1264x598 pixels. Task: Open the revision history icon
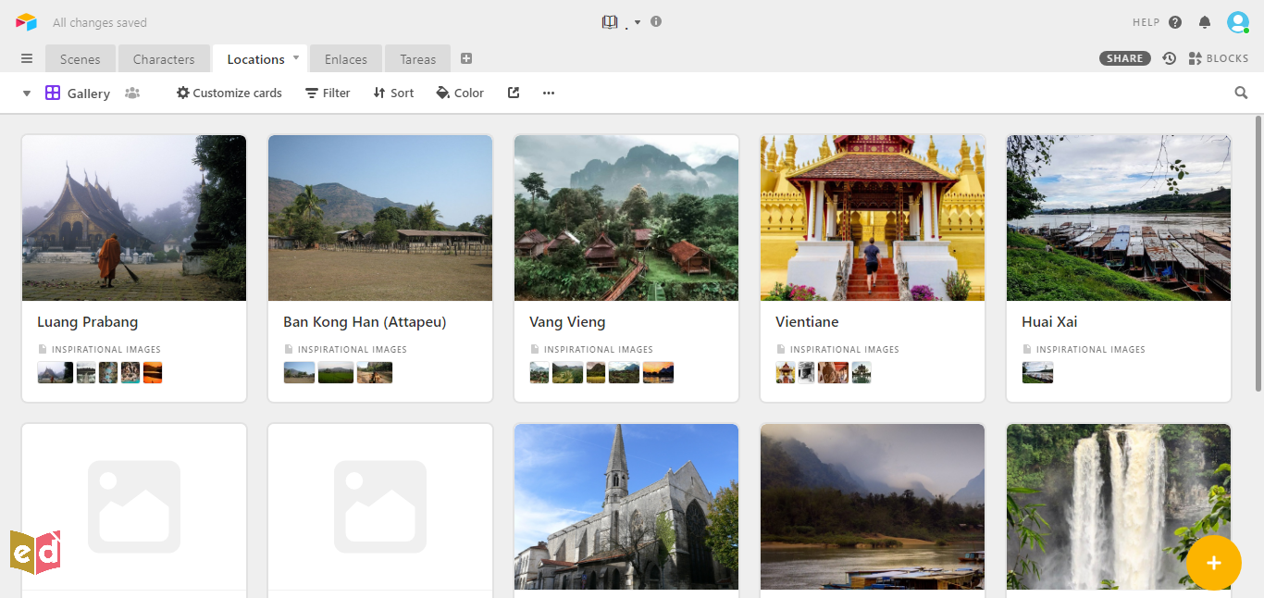point(1170,58)
